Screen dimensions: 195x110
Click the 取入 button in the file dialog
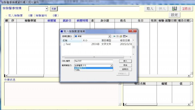point(125,61)
